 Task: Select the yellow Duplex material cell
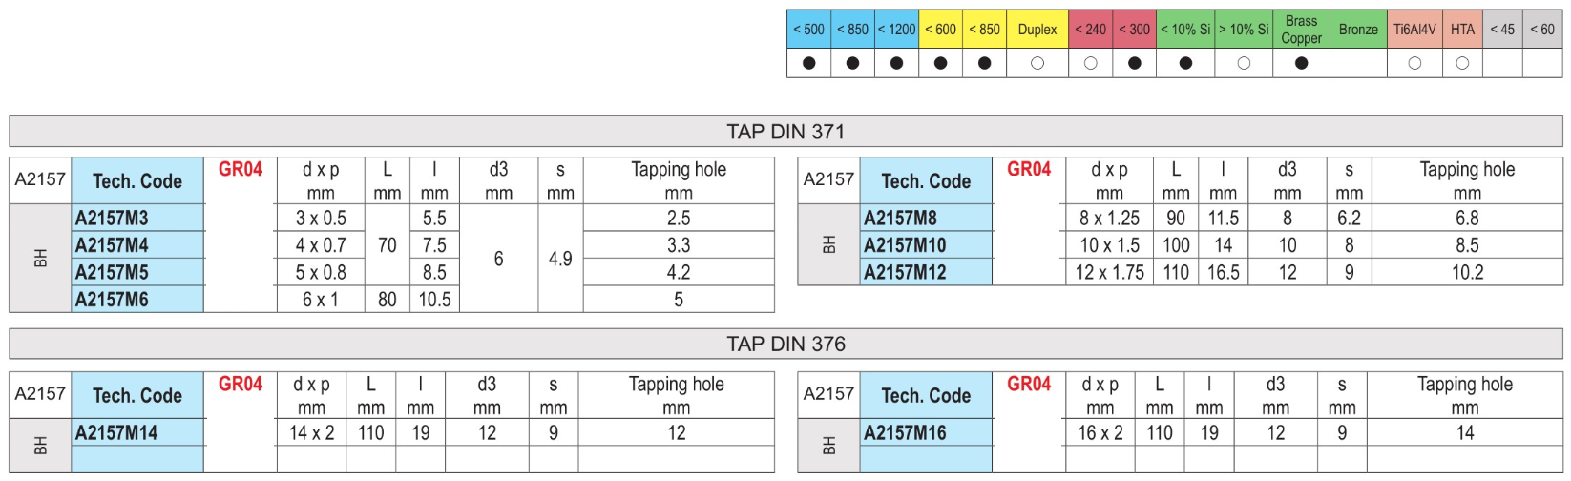[x=1037, y=30]
